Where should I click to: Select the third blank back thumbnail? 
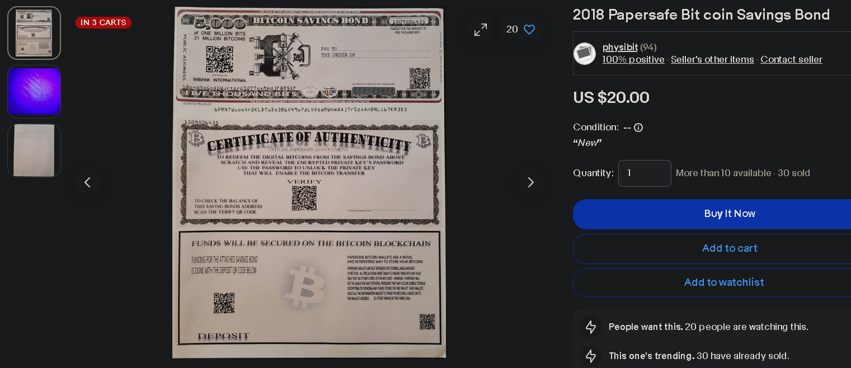click(x=34, y=150)
